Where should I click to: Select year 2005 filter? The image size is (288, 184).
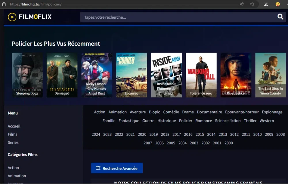pyautogui.click(x=171, y=143)
